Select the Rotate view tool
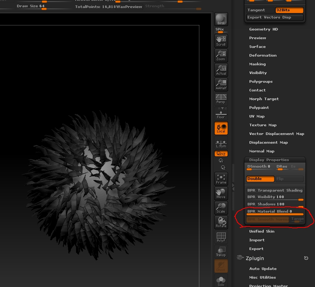The width and height of the screenshot is (315, 287). tap(221, 222)
